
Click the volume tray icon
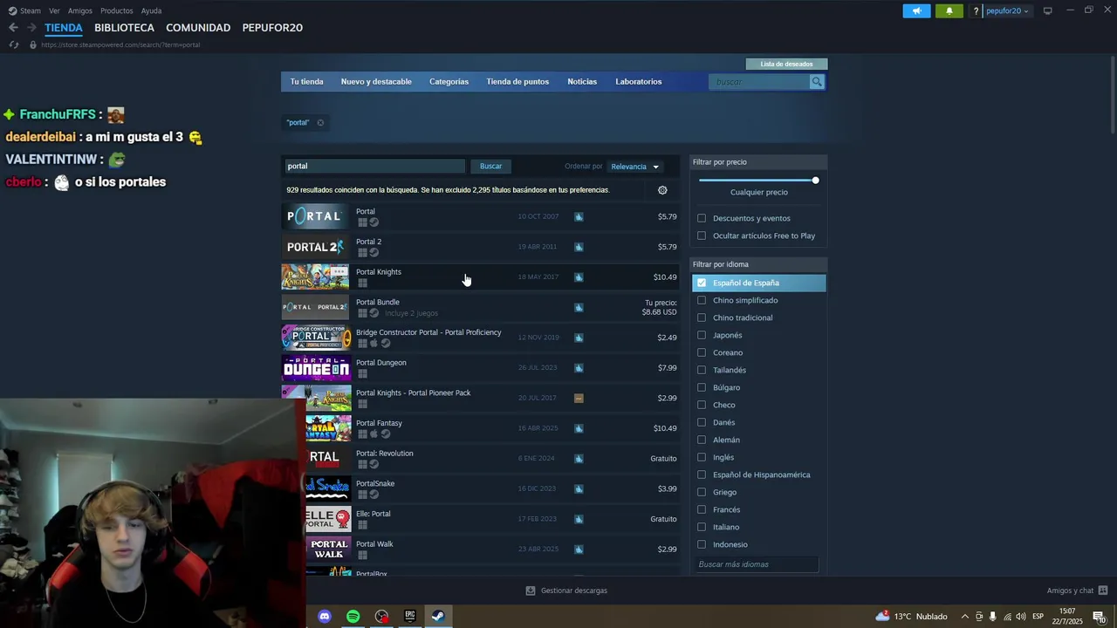(1020, 617)
